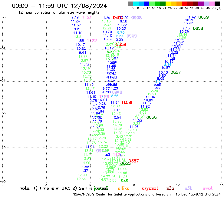The width and height of the screenshot is (224, 197).
Task: Click the wave height value 11.63
Action: (x=105, y=155)
